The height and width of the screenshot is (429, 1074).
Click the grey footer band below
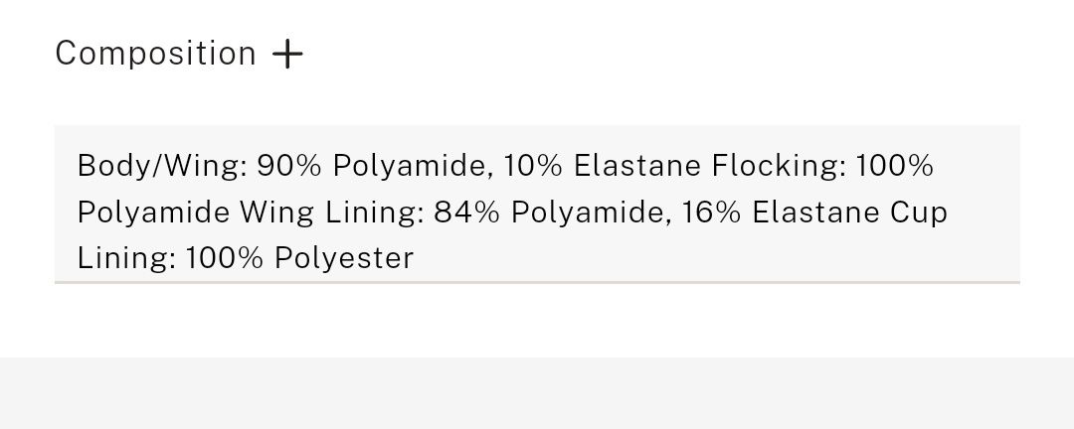coord(537,392)
